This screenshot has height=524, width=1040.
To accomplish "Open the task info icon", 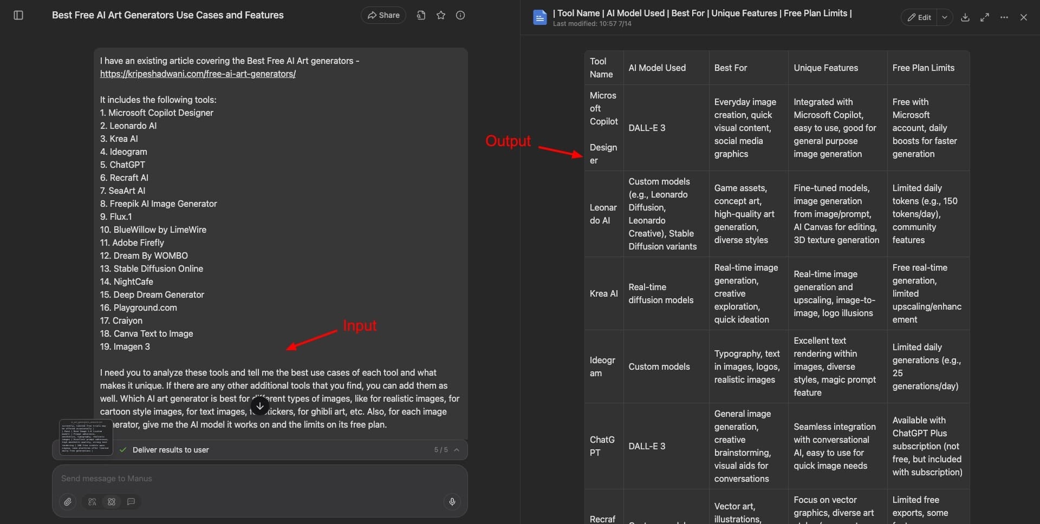I will 460,15.
